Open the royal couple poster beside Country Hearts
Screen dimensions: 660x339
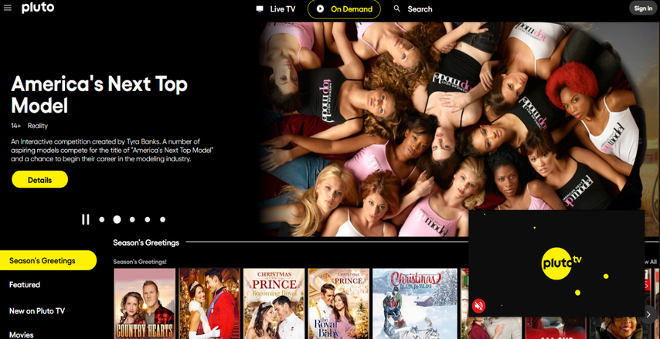tap(209, 303)
